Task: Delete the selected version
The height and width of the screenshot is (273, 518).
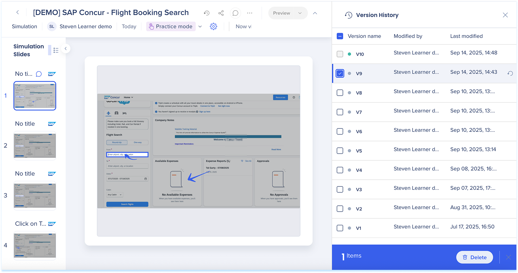Action: coord(474,257)
